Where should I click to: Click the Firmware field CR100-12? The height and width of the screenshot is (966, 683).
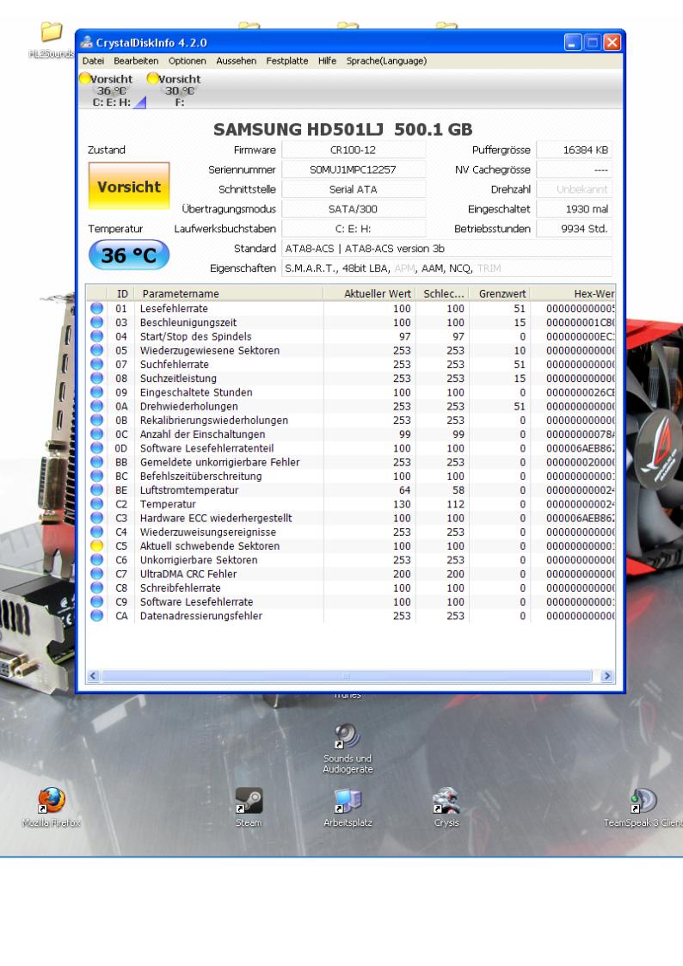[x=353, y=150]
